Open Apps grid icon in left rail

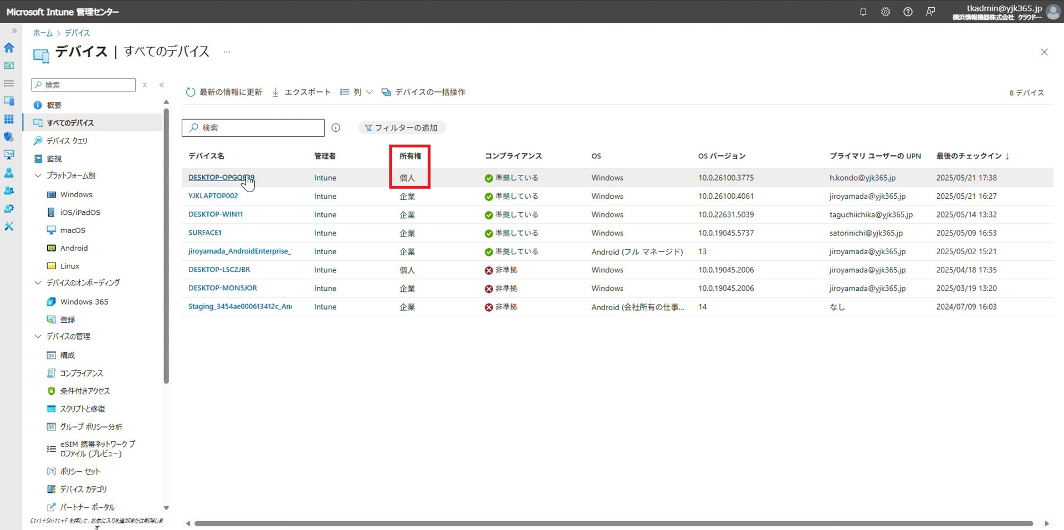click(x=9, y=119)
